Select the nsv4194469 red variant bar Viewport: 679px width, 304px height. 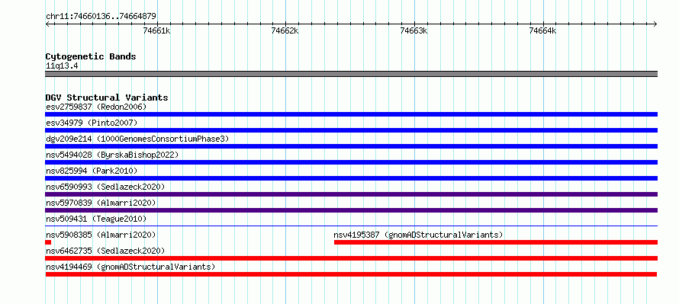pyautogui.click(x=351, y=274)
